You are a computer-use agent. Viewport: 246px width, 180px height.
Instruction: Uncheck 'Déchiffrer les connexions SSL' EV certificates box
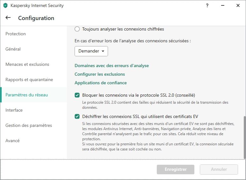pos(77,116)
